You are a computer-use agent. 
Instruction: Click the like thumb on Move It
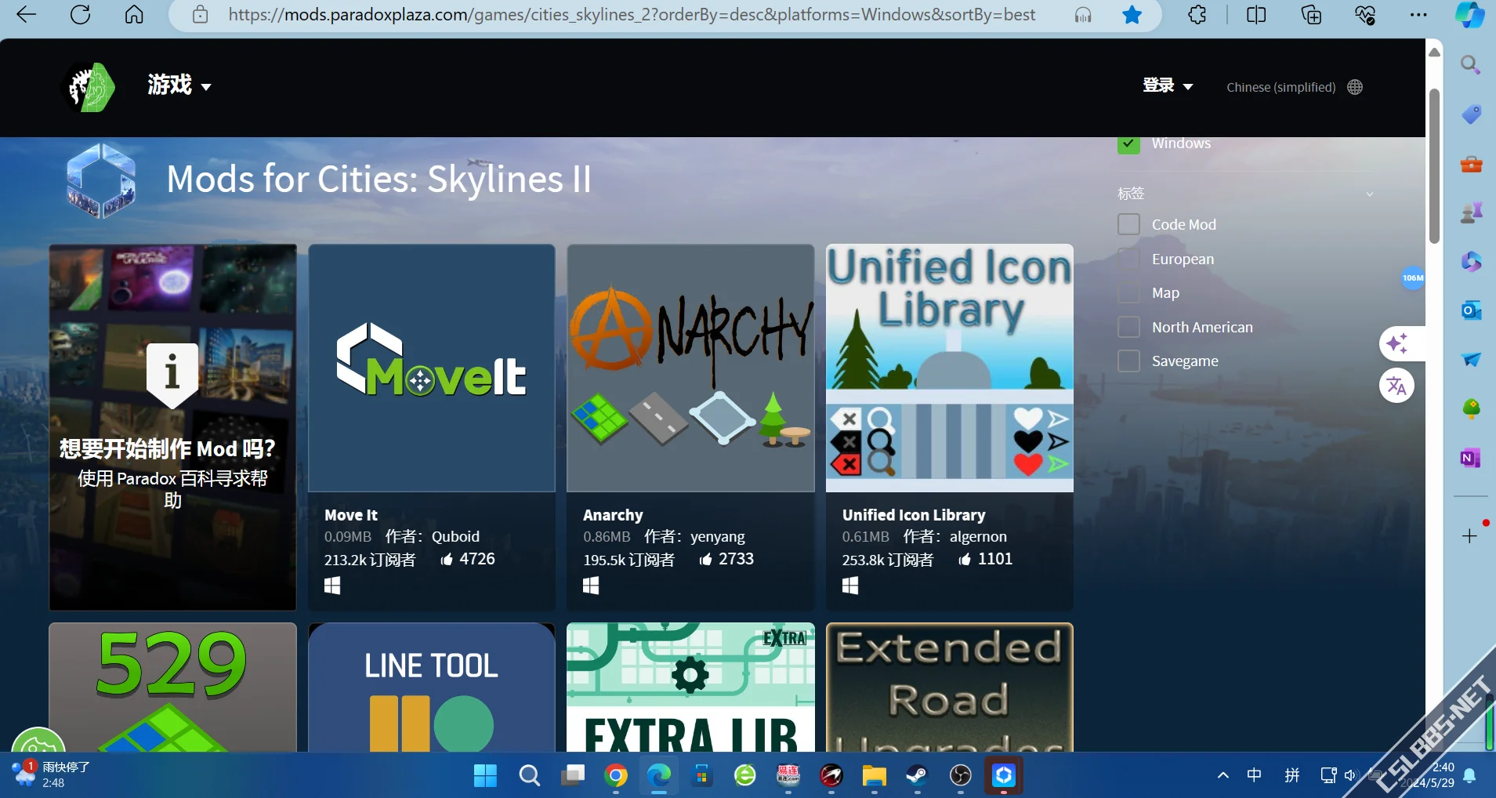click(x=447, y=559)
